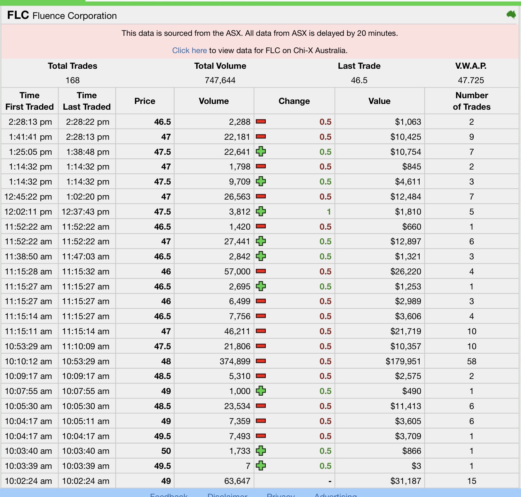The image size is (521, 497).
Task: Click red minus icon in 1,420 volume row
Action: coord(261,226)
